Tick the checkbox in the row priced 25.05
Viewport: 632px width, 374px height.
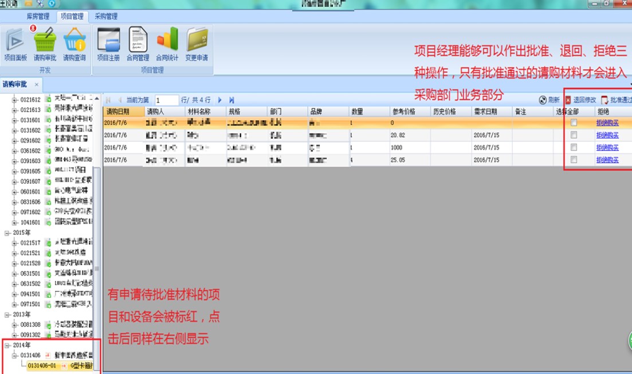pos(574,160)
